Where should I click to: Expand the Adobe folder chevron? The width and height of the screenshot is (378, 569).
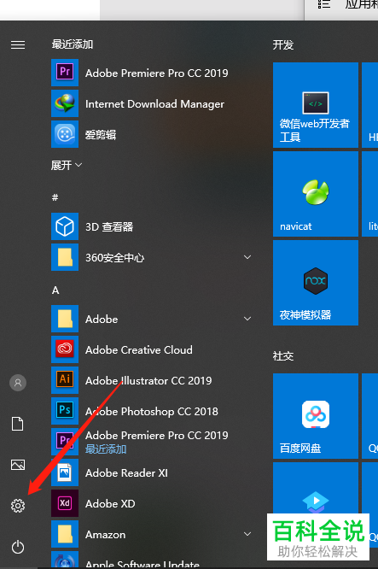[247, 319]
